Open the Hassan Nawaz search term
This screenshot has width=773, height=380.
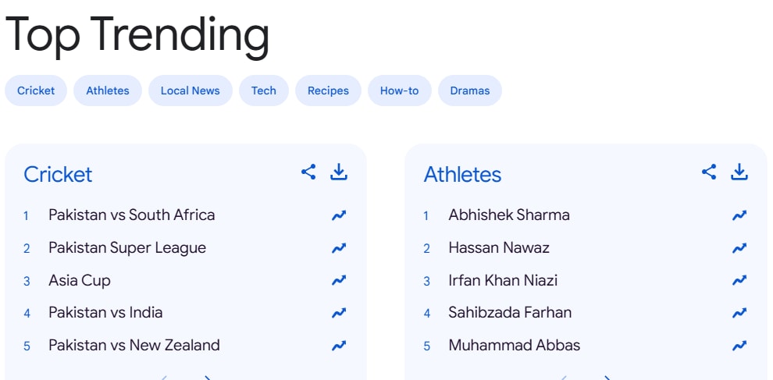point(498,248)
